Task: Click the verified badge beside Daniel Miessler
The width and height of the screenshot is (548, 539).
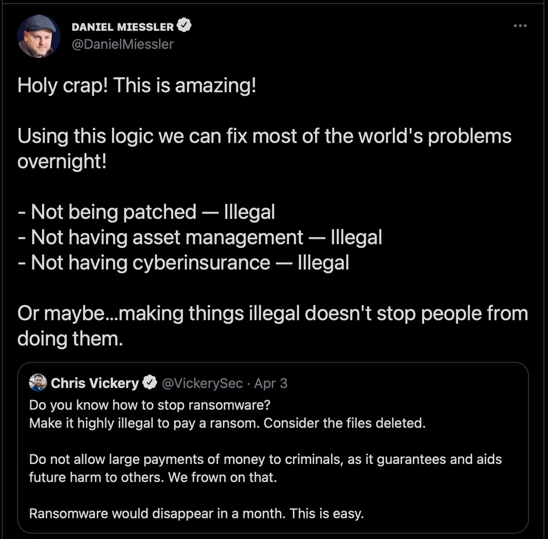Action: (x=184, y=26)
